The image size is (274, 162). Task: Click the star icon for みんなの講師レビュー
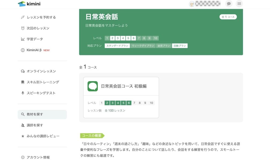[x=23, y=136]
